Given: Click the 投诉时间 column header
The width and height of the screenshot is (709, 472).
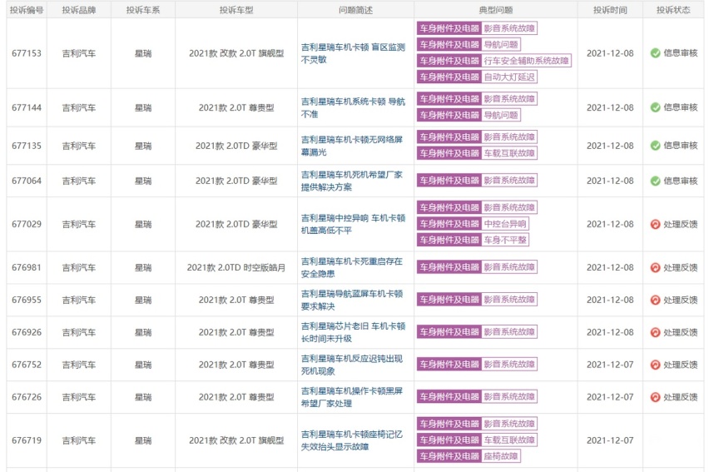Looking at the screenshot, I should point(610,10).
